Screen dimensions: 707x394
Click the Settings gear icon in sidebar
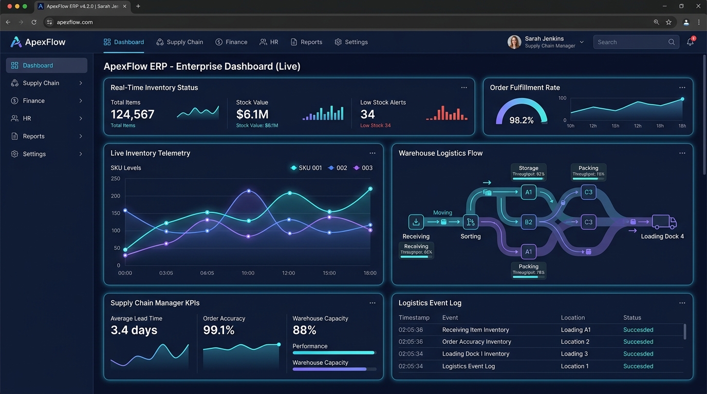[x=14, y=154]
